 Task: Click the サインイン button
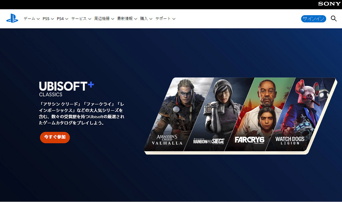313,18
